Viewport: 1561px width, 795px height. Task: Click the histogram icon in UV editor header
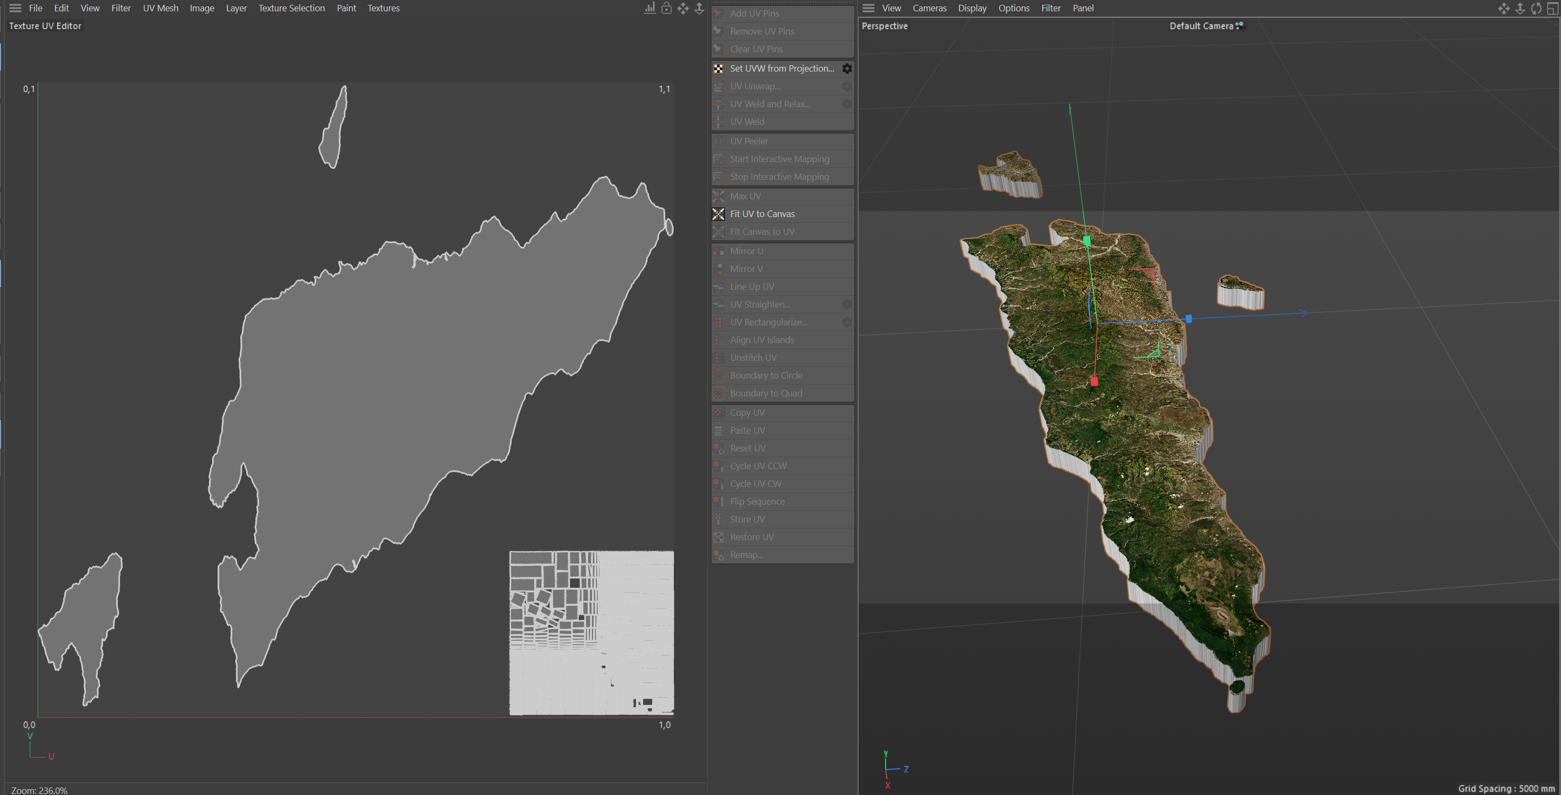(650, 8)
